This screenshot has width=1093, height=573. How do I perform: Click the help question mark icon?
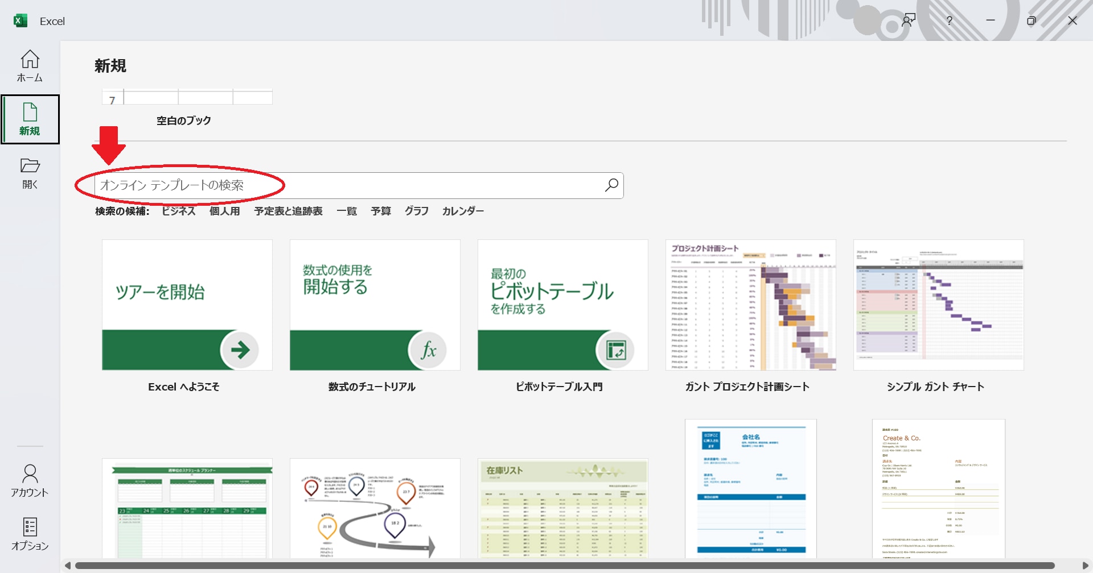point(949,20)
